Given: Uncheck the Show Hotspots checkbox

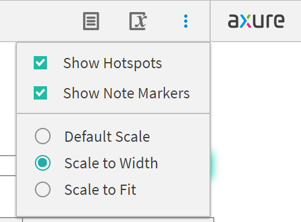Looking at the screenshot, I should (x=40, y=63).
